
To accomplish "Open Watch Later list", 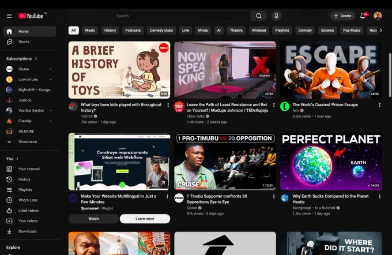I will (29, 200).
